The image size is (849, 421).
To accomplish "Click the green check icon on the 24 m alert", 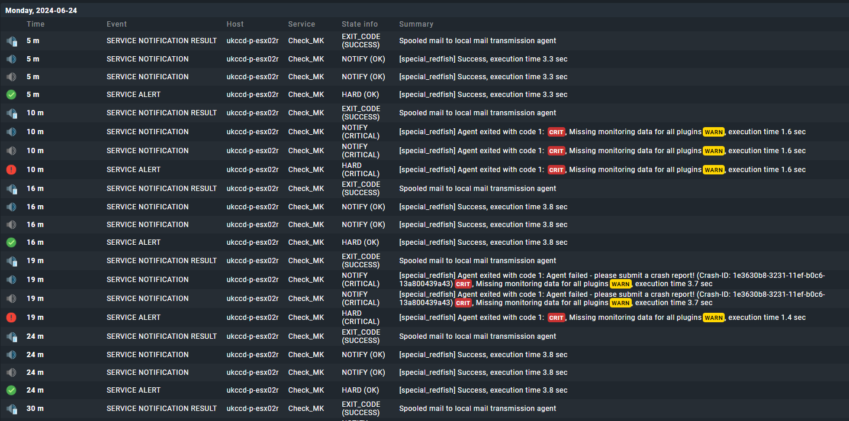I will pyautogui.click(x=11, y=390).
